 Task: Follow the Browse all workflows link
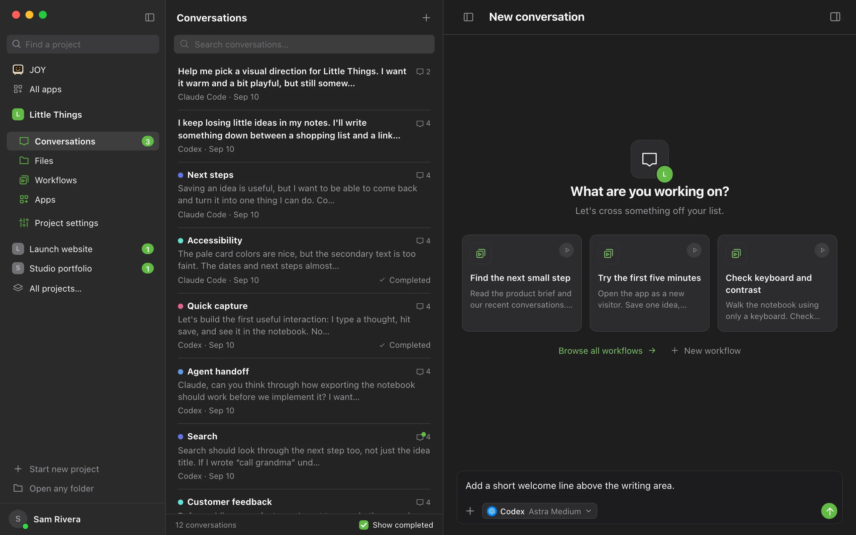607,351
